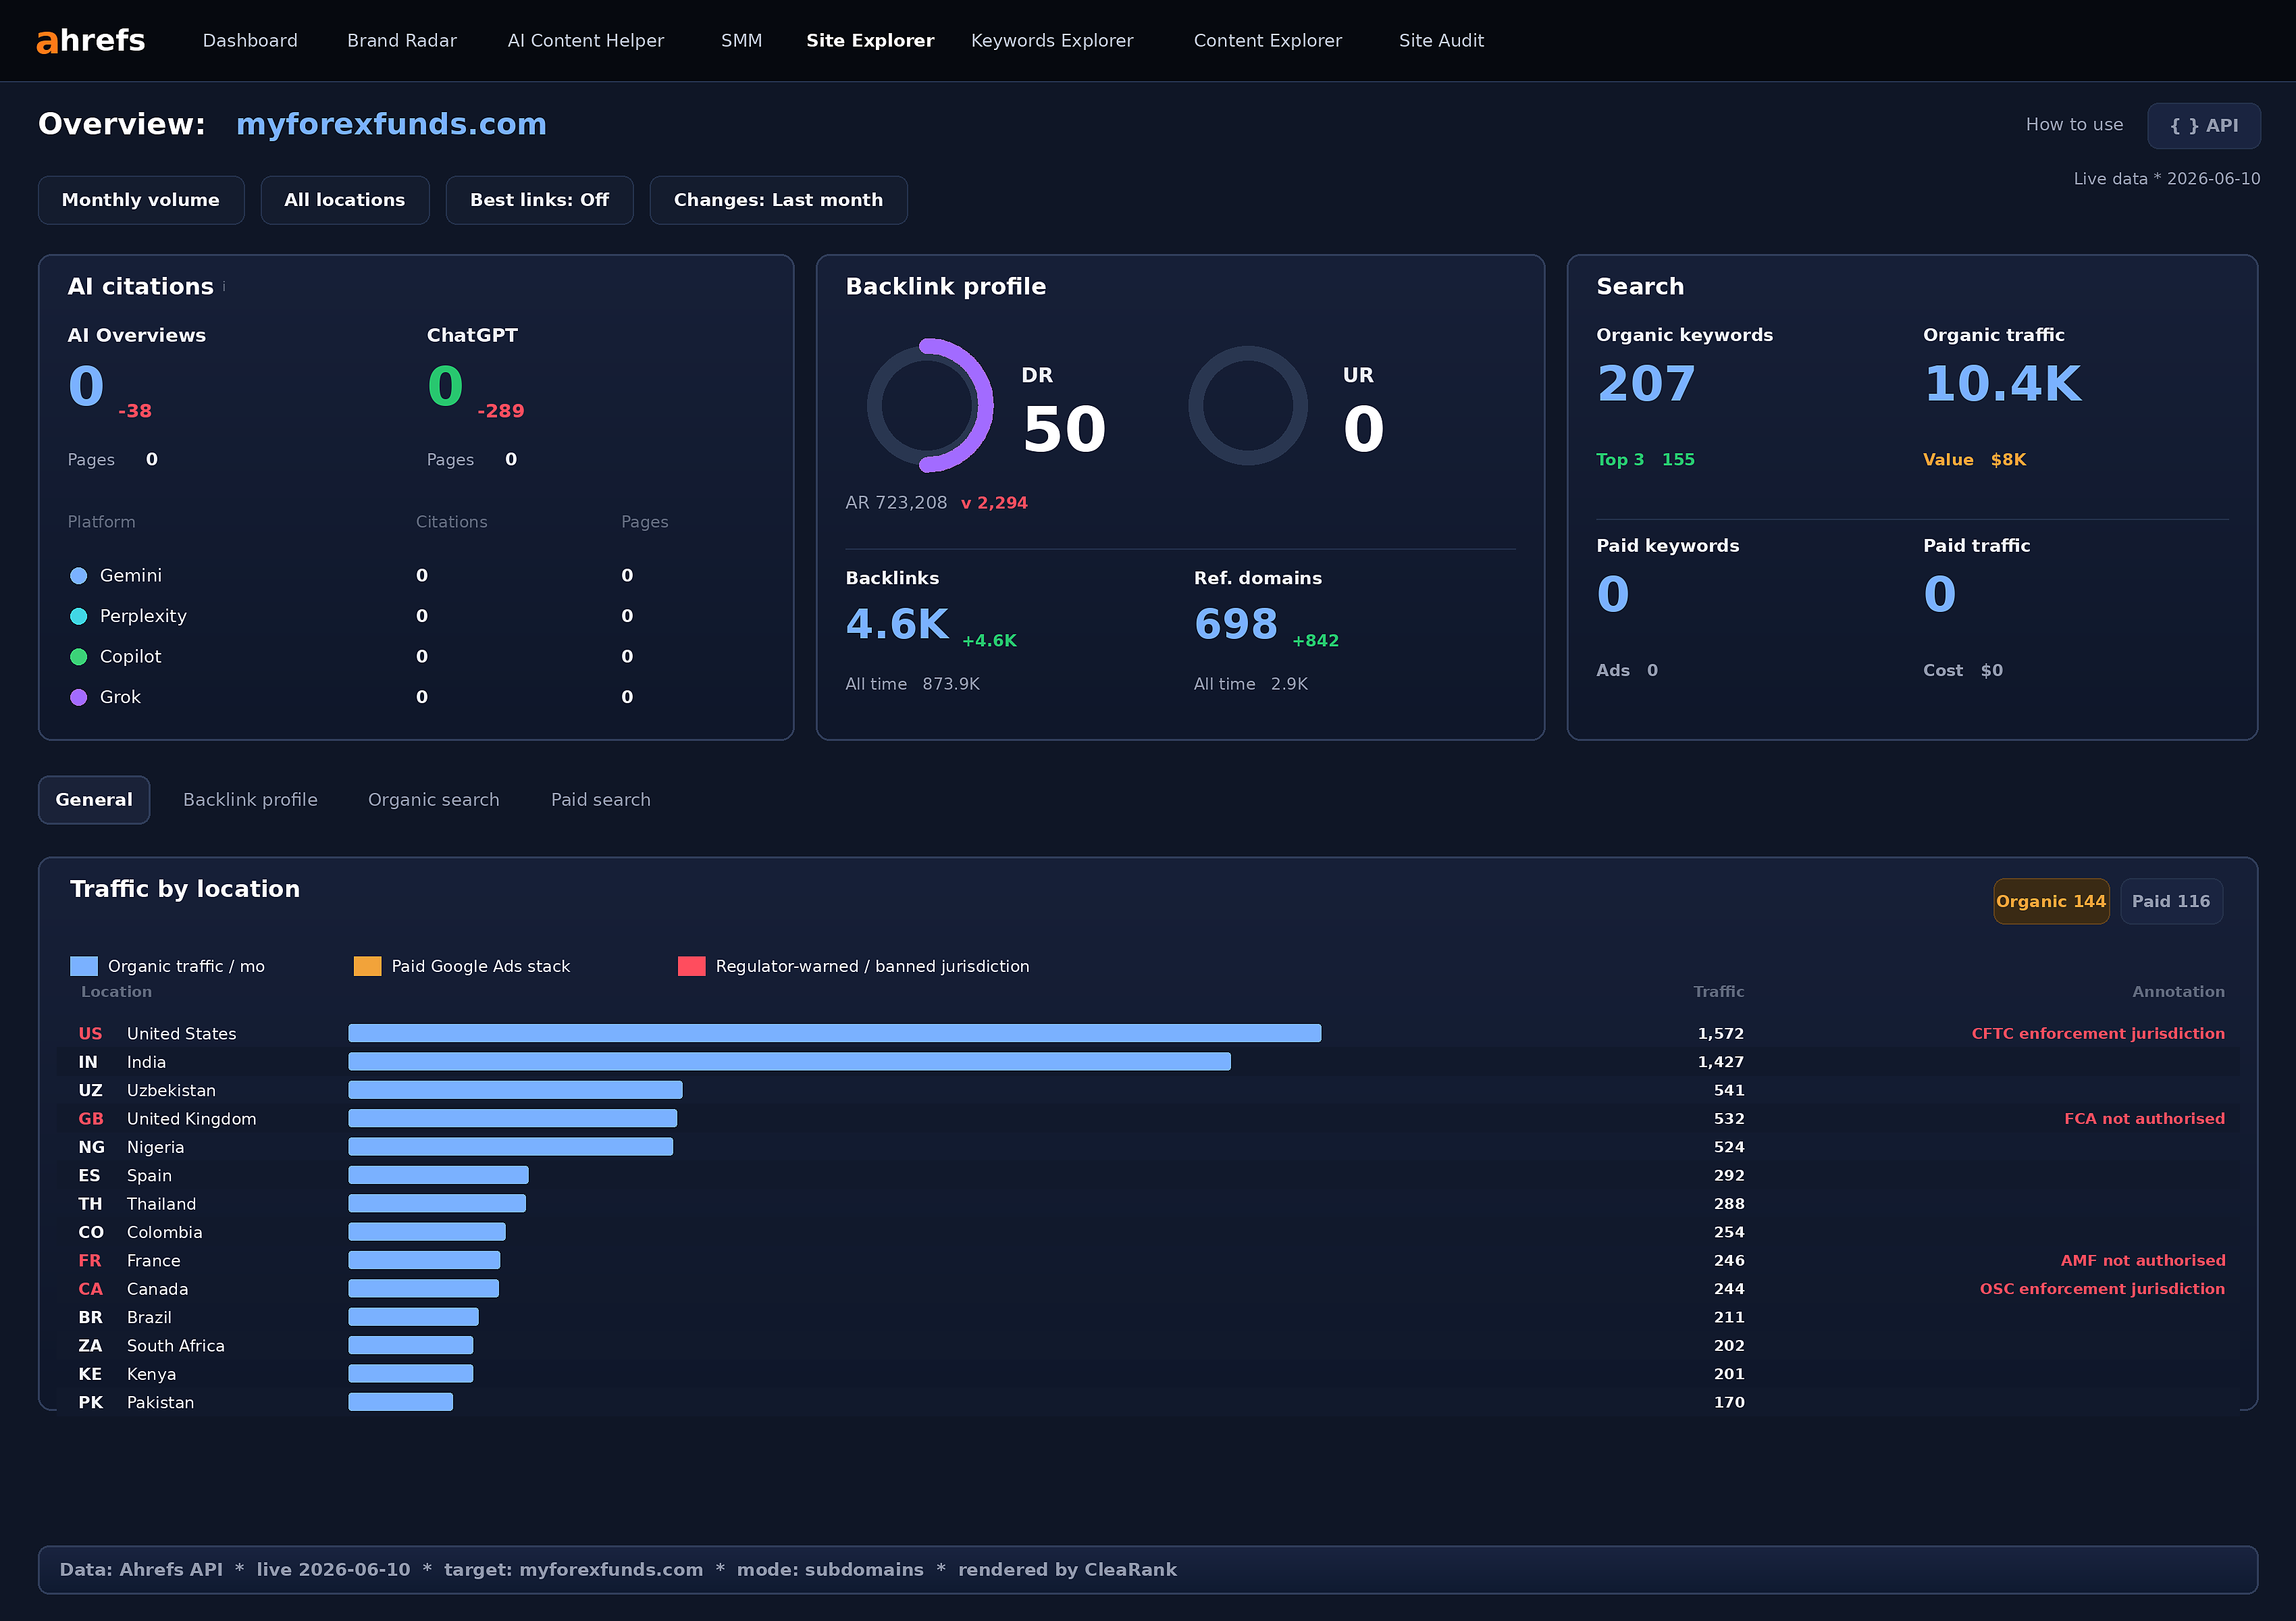Viewport: 2296px width, 1621px height.
Task: Open Dashboard in the top navigation
Action: click(250, 41)
